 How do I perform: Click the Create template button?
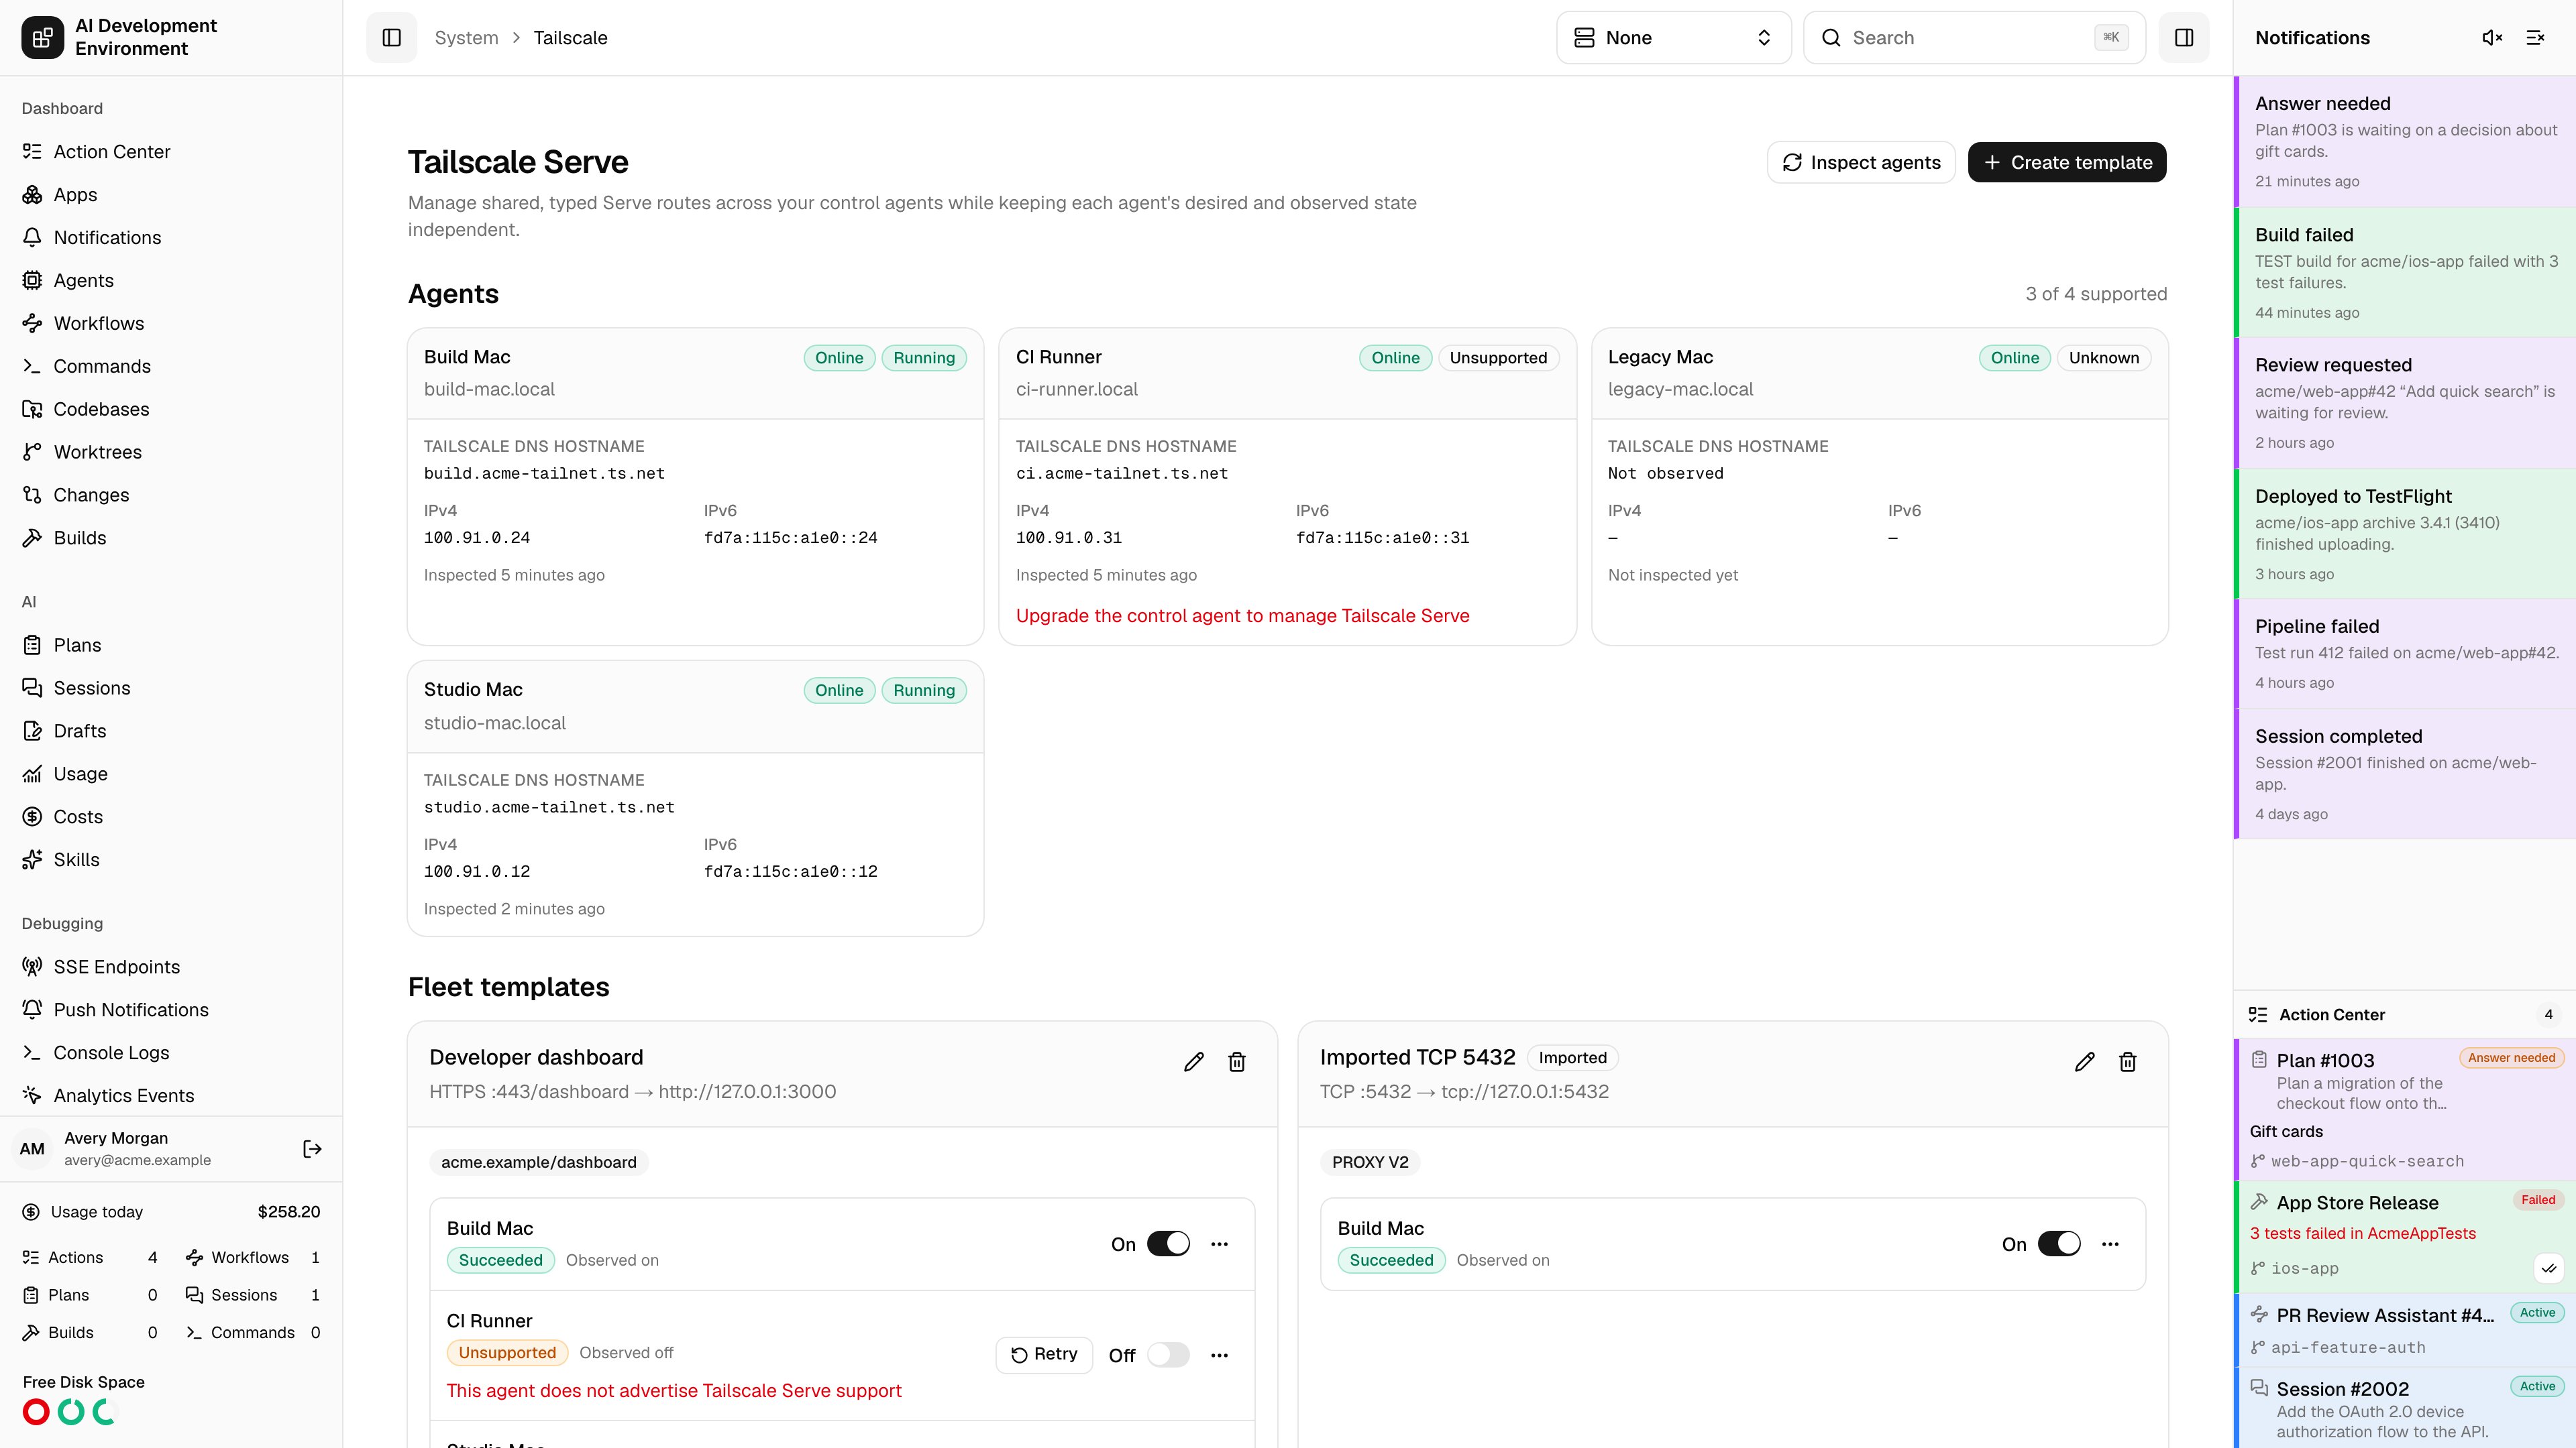tap(2067, 163)
